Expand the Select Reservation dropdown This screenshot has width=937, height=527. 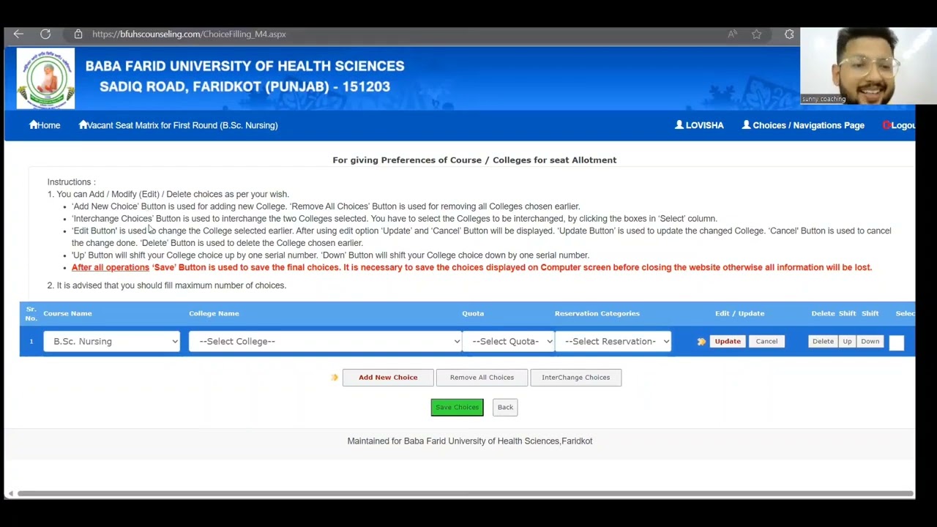click(x=613, y=341)
